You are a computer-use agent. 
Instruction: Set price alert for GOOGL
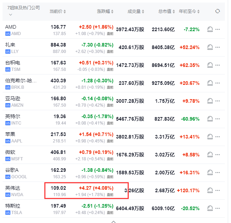click(x=210, y=173)
